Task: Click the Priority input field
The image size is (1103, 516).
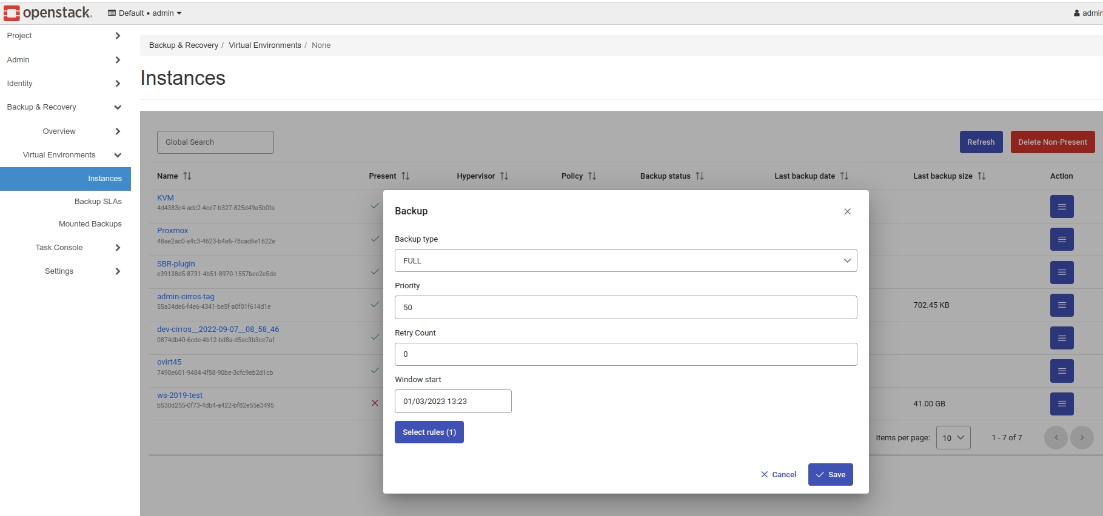Action: 625,308
